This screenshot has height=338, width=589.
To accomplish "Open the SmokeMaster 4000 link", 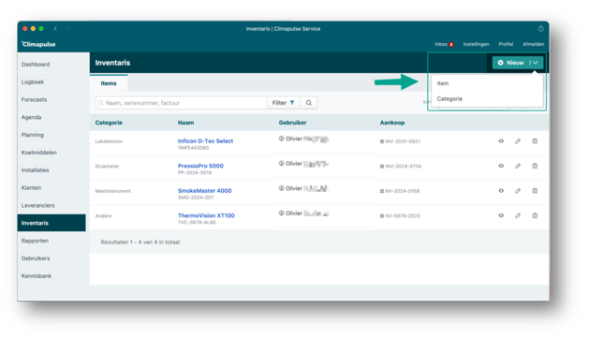I will [x=205, y=191].
